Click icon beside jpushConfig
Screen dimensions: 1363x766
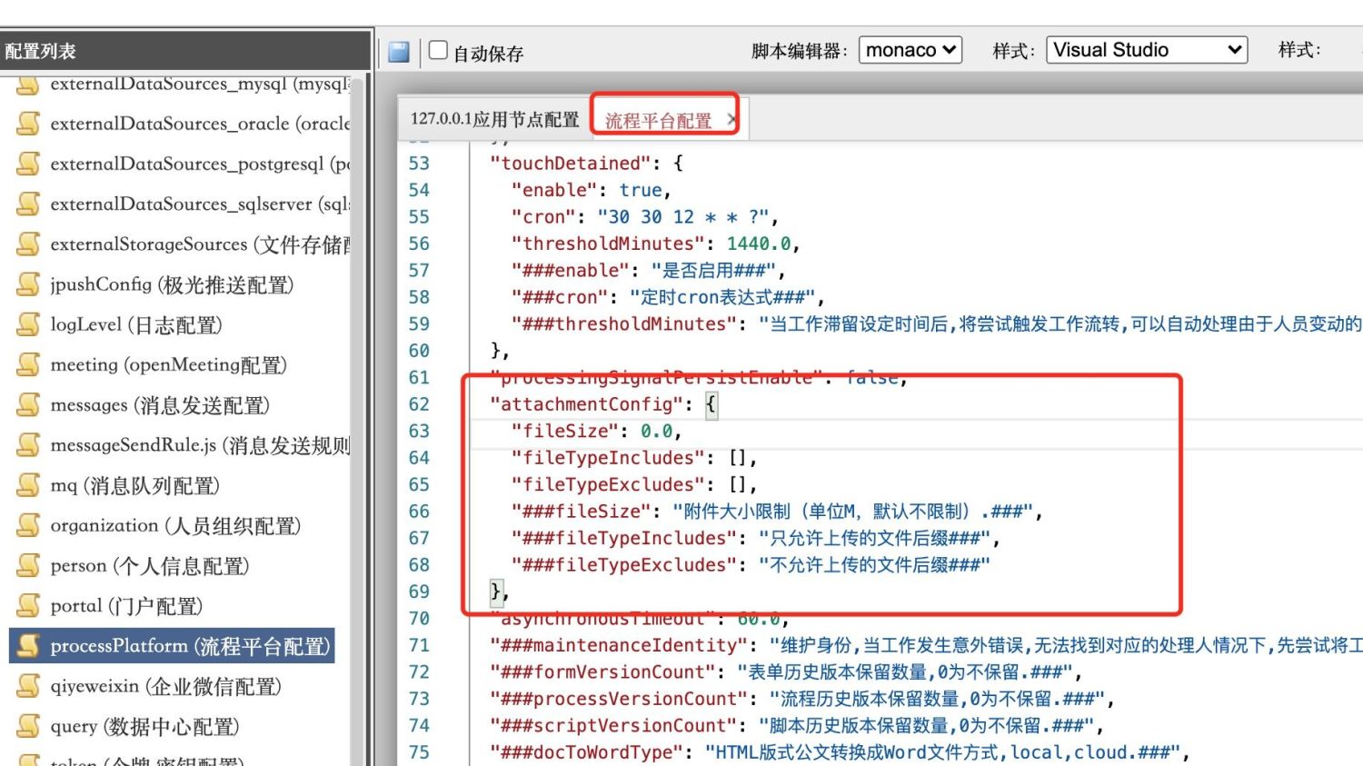[29, 284]
